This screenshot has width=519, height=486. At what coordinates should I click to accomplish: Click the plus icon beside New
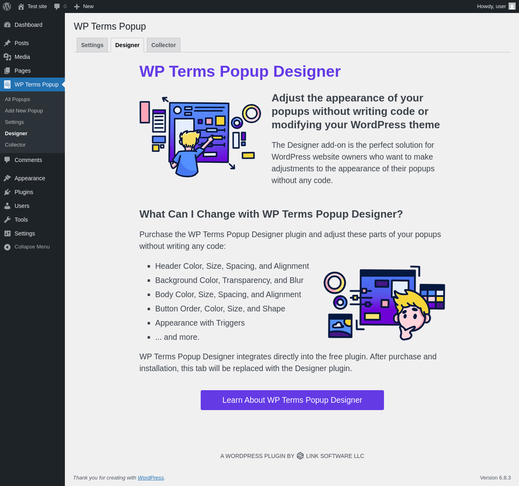77,6
